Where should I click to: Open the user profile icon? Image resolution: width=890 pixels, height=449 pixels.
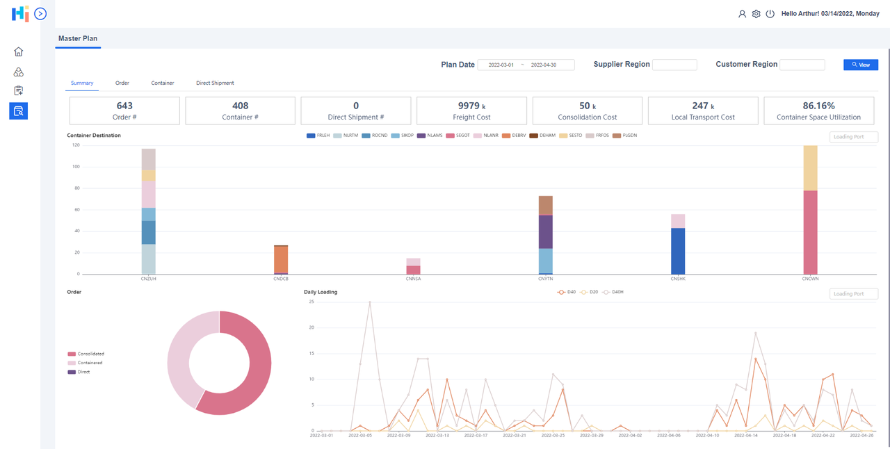742,14
